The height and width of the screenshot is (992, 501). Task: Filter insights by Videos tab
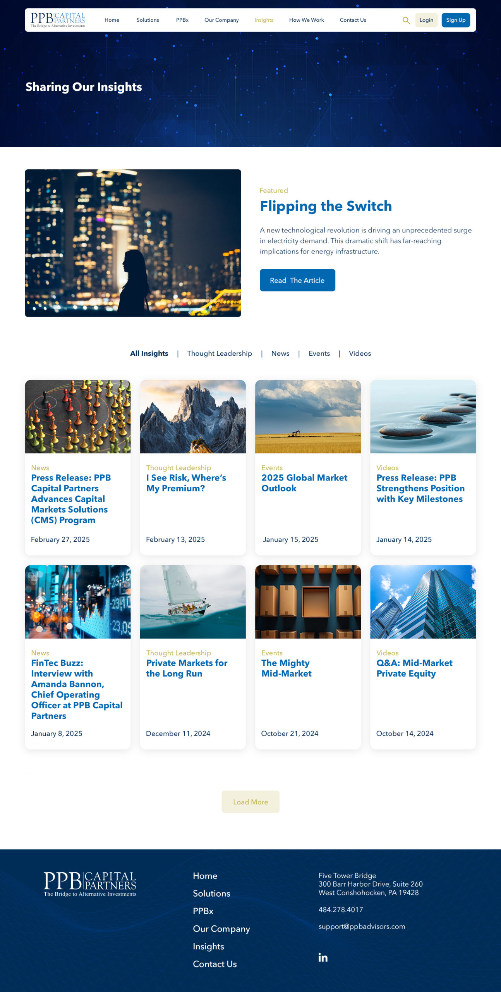click(x=360, y=353)
